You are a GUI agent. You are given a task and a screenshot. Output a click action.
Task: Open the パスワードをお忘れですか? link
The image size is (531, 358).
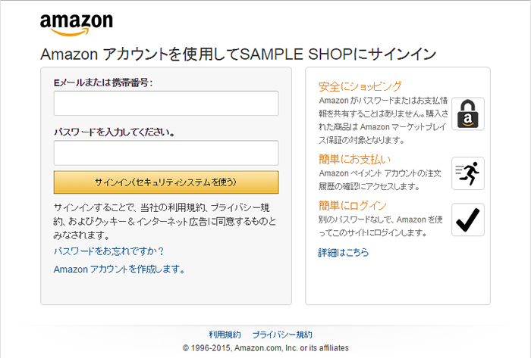pyautogui.click(x=108, y=251)
